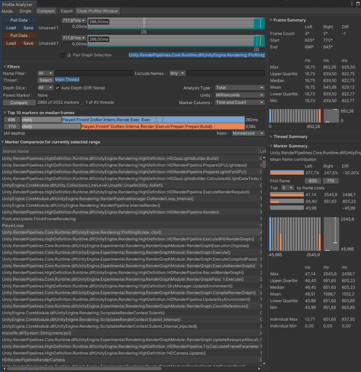Viewport: 361px width, 372px height.
Task: Click the box-and-whisker plot in Marker Summary
Action: 331,234
